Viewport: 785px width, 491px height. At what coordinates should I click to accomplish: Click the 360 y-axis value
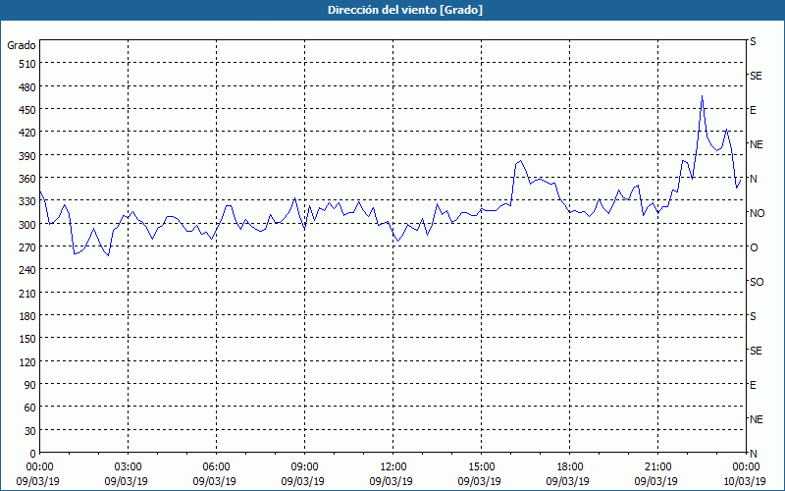click(x=27, y=179)
